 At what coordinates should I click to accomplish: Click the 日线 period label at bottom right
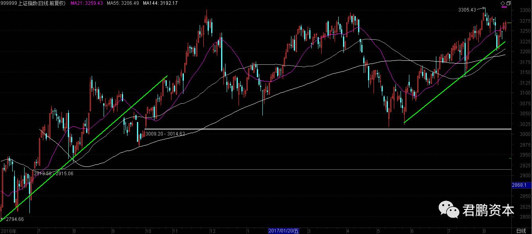pyautogui.click(x=521, y=230)
